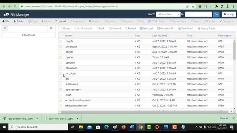Sort by Permissions column header
The width and height of the screenshot is (237, 133).
coord(225,35)
